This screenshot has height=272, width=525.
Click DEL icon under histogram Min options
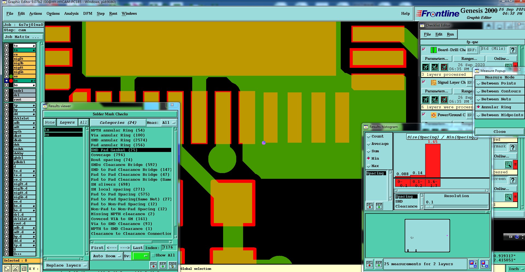pos(370,206)
